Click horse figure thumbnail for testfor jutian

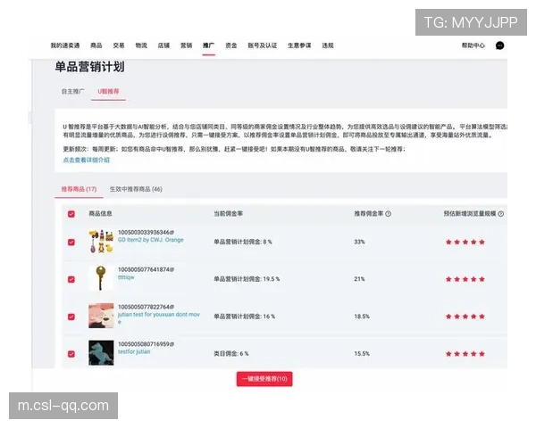click(101, 353)
